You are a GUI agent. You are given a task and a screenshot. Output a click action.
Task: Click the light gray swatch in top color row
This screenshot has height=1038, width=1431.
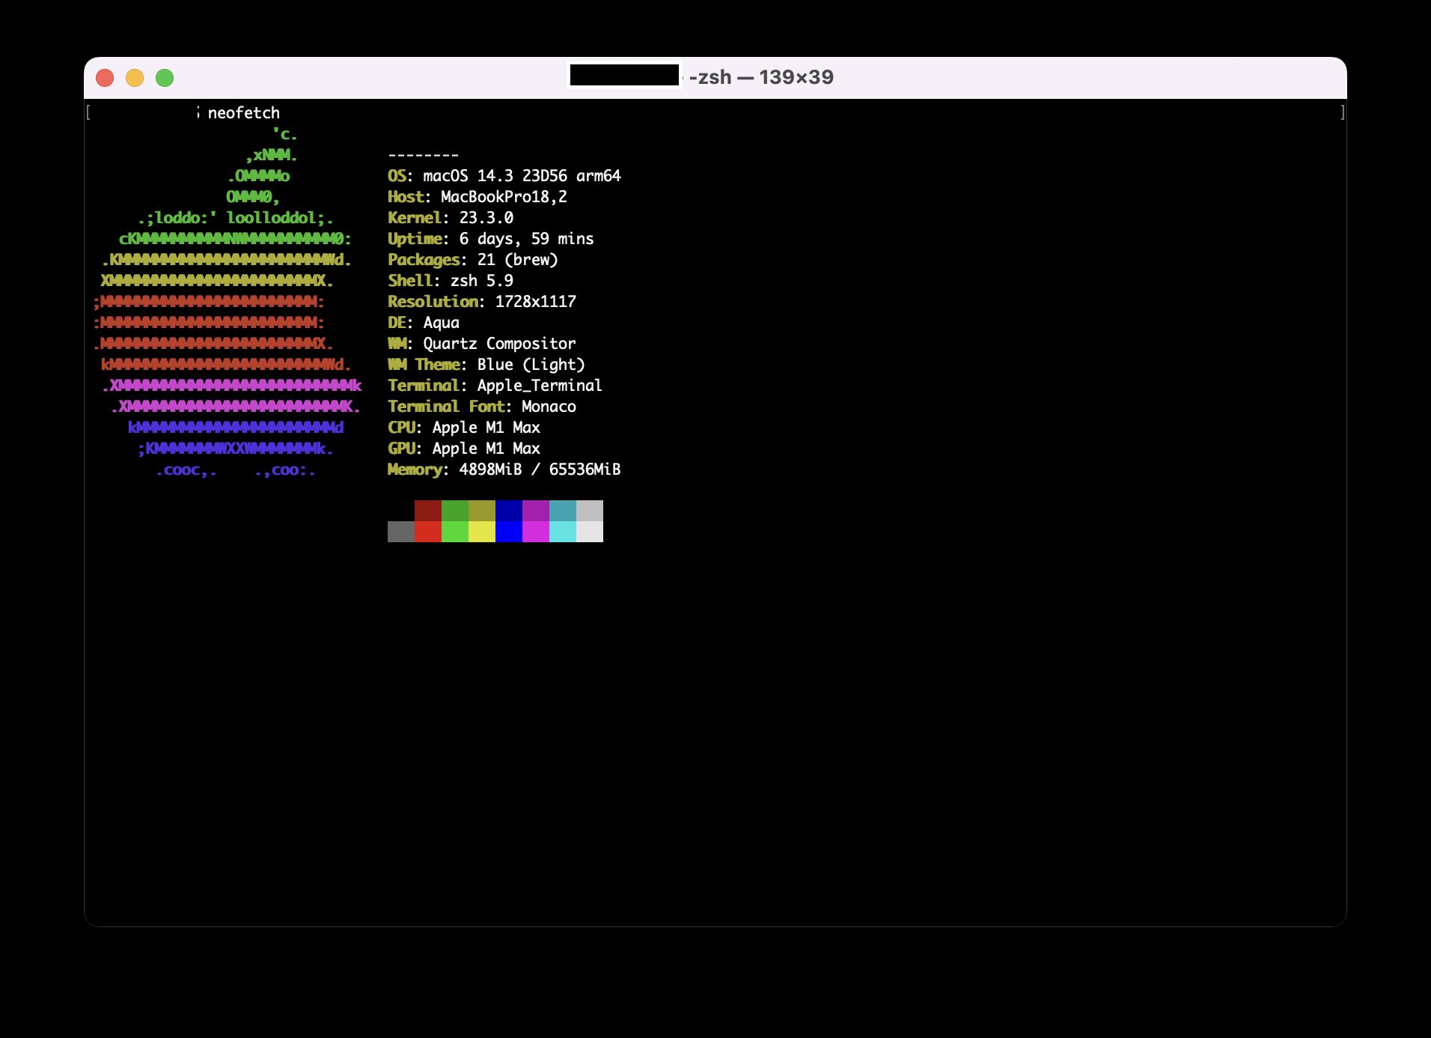click(x=590, y=511)
